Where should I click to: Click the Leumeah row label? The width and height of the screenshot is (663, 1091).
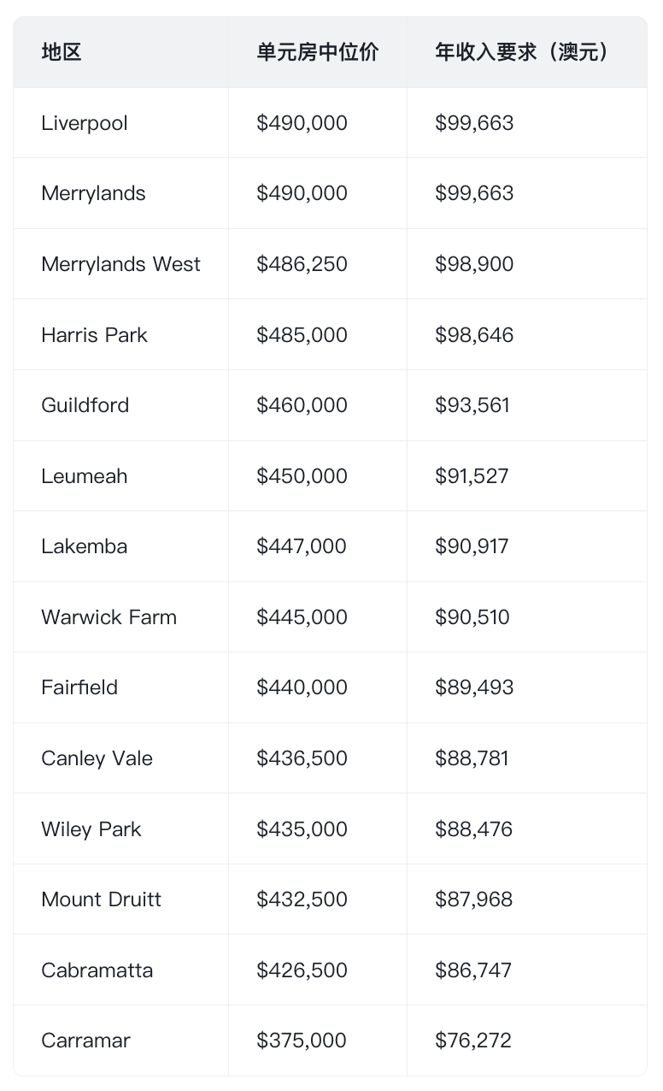point(85,476)
